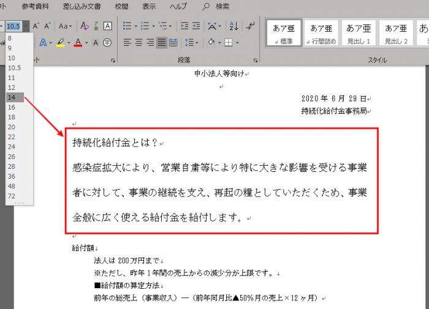Open the font group dialog launcher
The image size is (429, 309).
coord(113,61)
